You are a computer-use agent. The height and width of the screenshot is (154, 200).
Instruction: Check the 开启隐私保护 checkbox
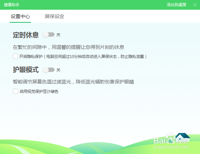pos(15,56)
